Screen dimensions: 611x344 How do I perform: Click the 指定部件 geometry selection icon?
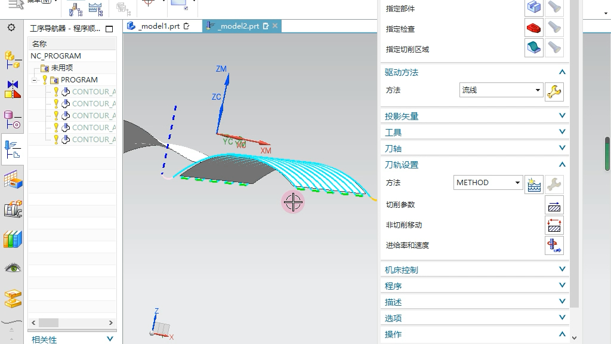click(533, 7)
